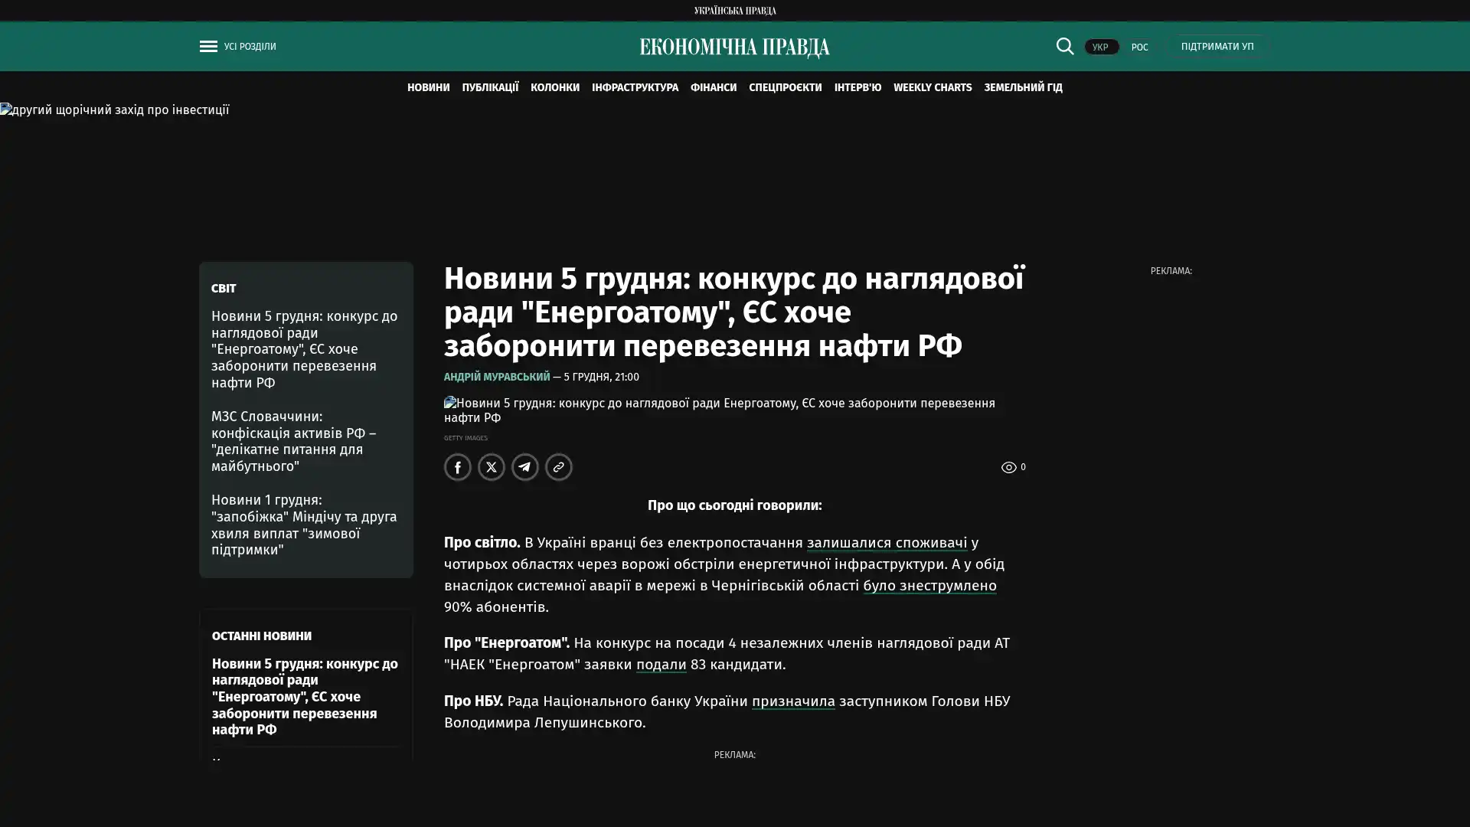Share article via Telegram icon
The height and width of the screenshot is (827, 1470).
pos(525,467)
